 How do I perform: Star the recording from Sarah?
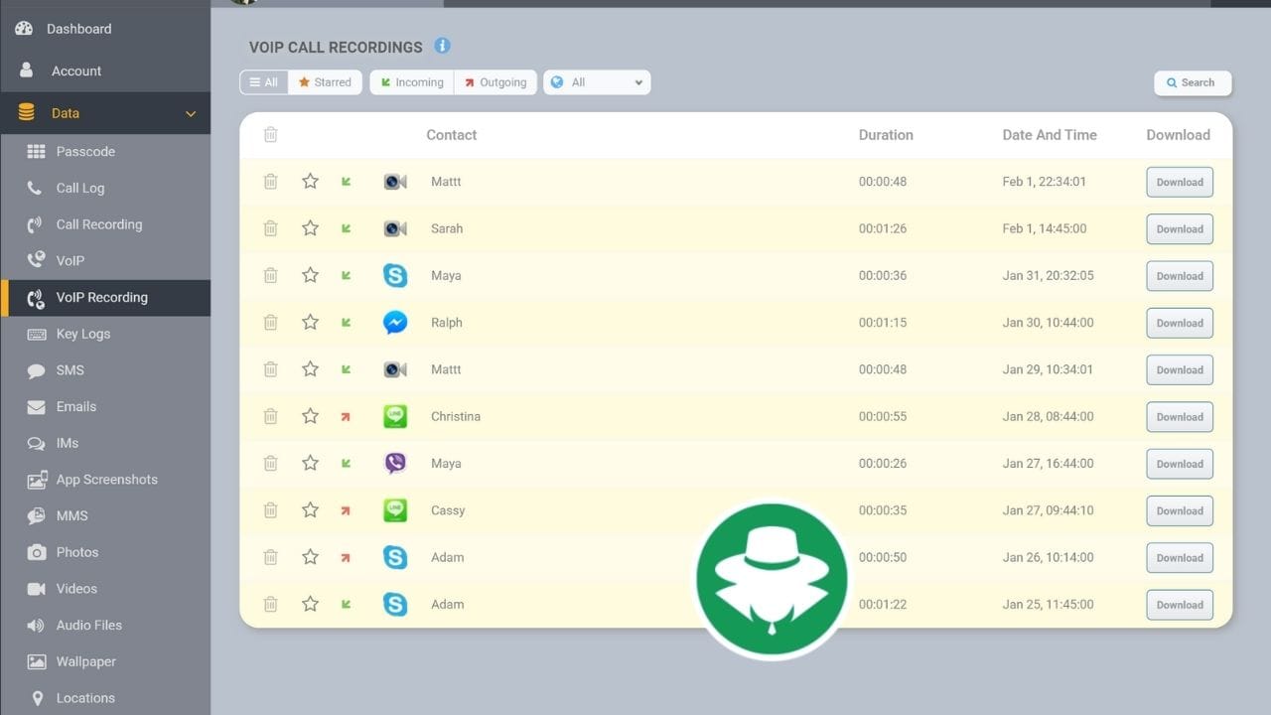coord(310,228)
